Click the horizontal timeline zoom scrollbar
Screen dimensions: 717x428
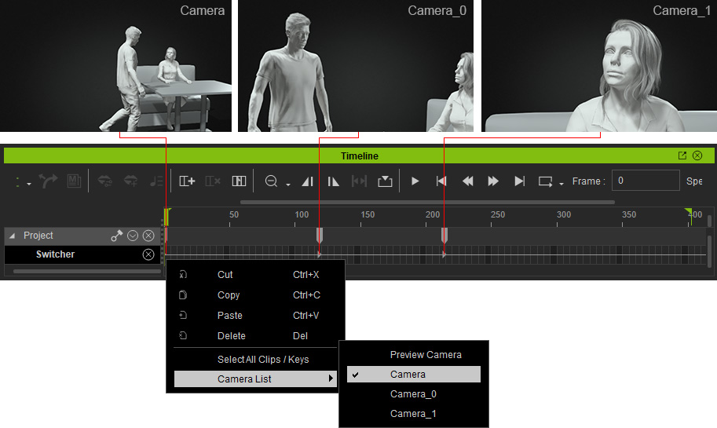pos(427,202)
